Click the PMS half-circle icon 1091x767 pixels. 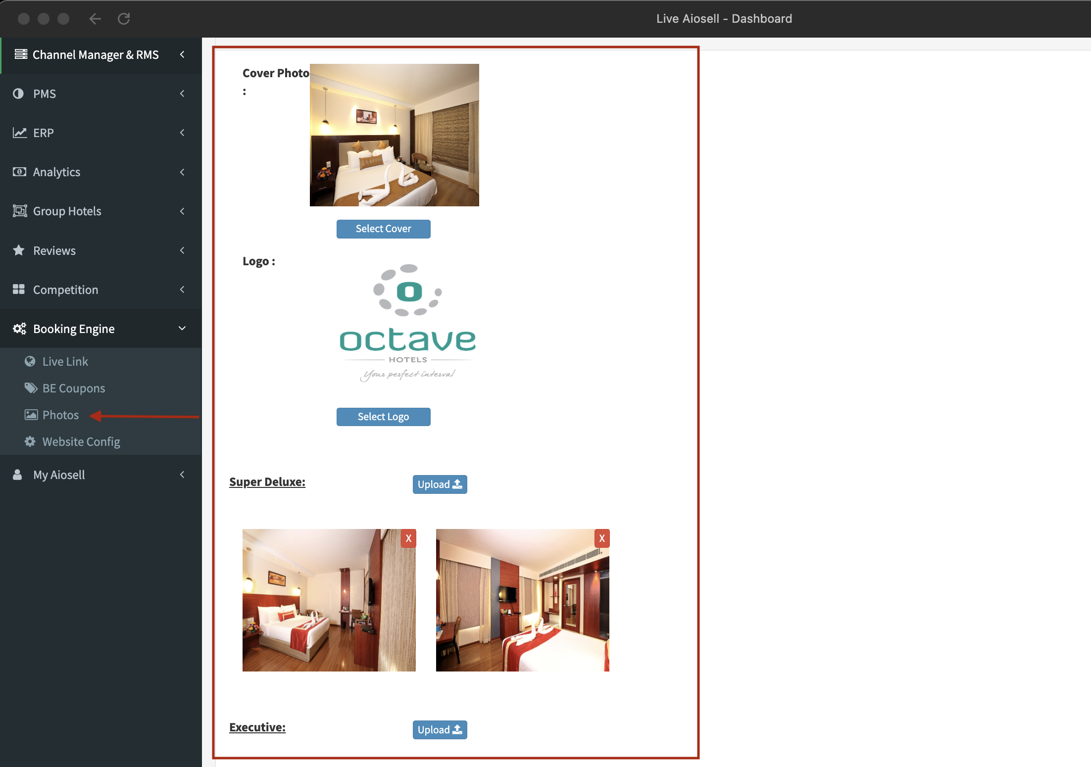click(x=18, y=94)
